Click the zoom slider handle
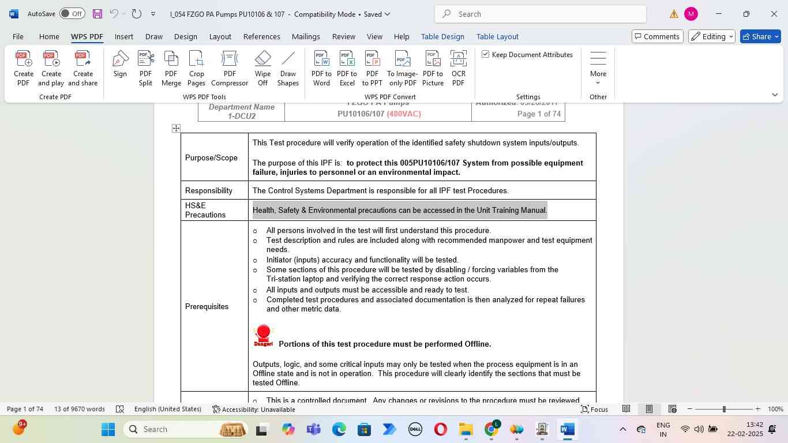Viewport: 788px width, 443px height. (x=724, y=409)
